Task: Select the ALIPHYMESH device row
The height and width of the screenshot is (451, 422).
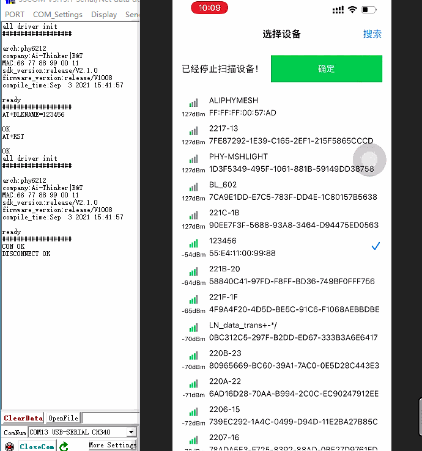Action: [282, 107]
